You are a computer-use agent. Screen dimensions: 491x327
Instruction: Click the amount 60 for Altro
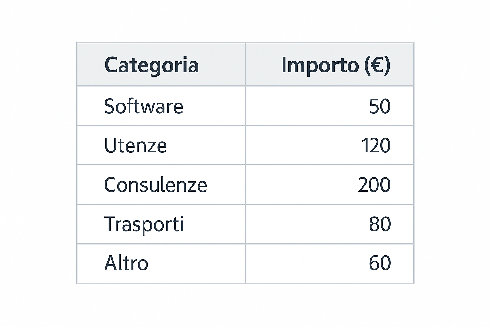(x=380, y=263)
